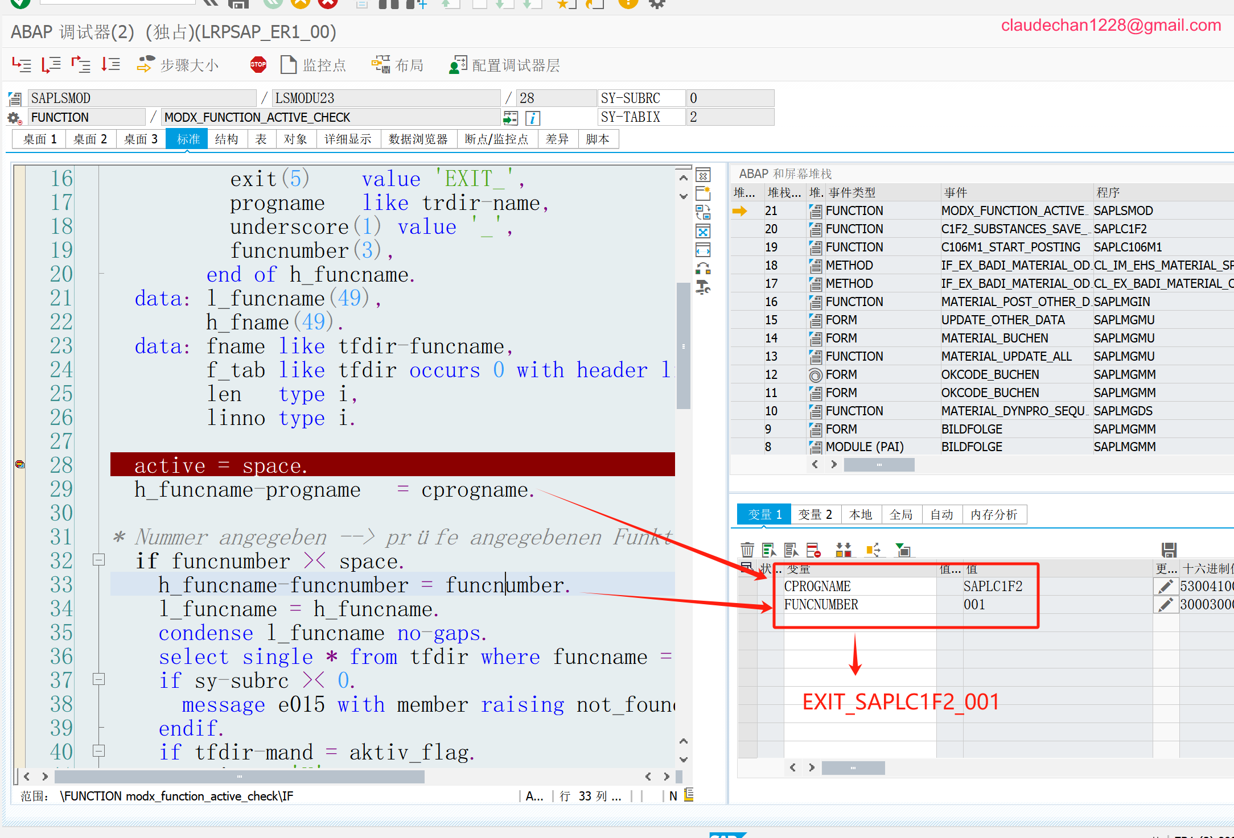Screen dimensions: 1234x838
Task: Click the horizontal scrollbar thumb under the code editor
Action: coord(239,776)
